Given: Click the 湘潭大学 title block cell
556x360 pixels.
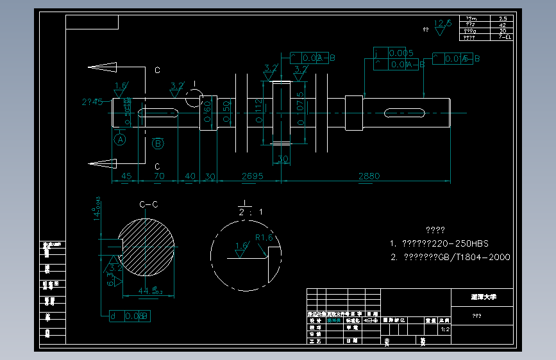Looking at the screenshot, I should [x=482, y=297].
